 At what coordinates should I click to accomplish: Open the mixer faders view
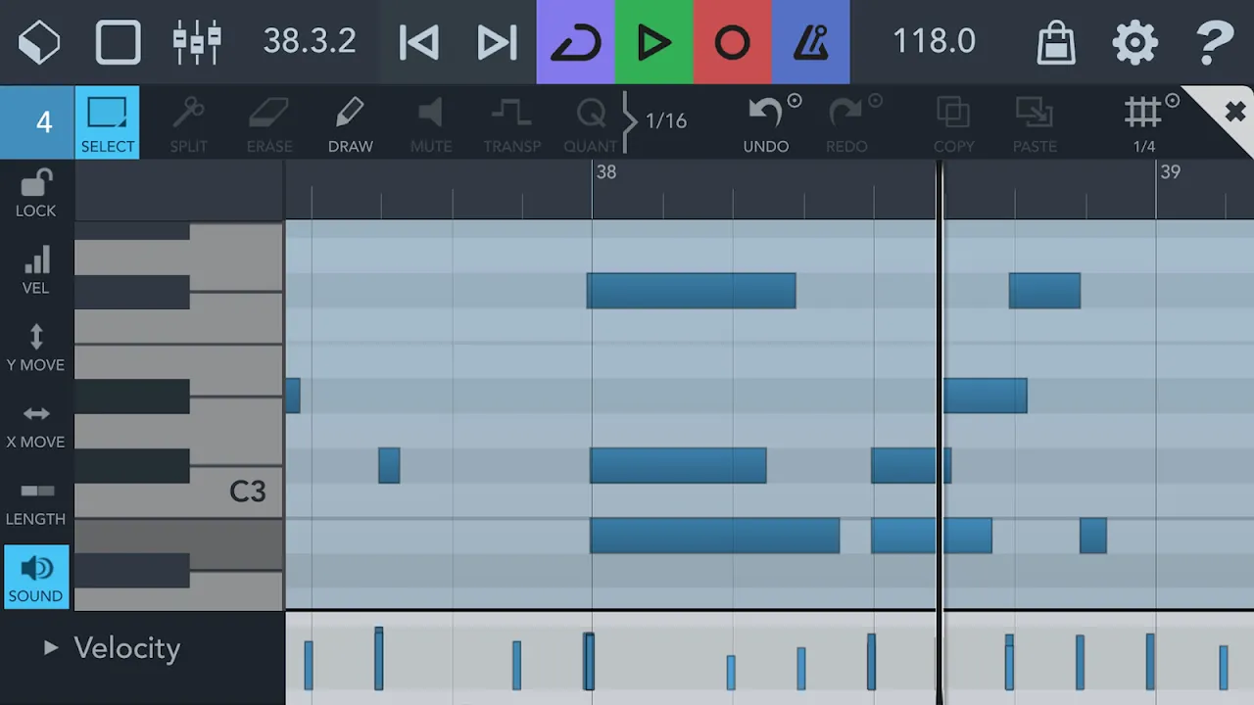(x=197, y=42)
